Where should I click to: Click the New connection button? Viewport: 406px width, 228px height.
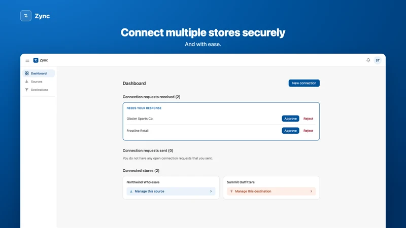point(304,83)
